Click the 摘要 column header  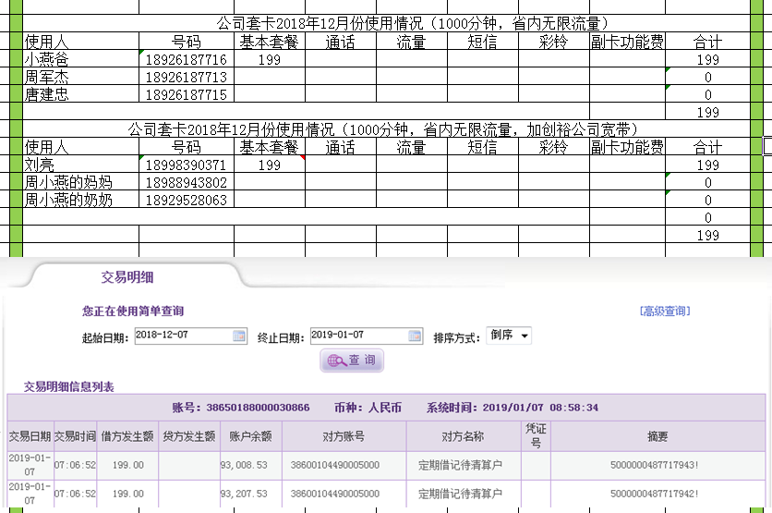coord(657,436)
